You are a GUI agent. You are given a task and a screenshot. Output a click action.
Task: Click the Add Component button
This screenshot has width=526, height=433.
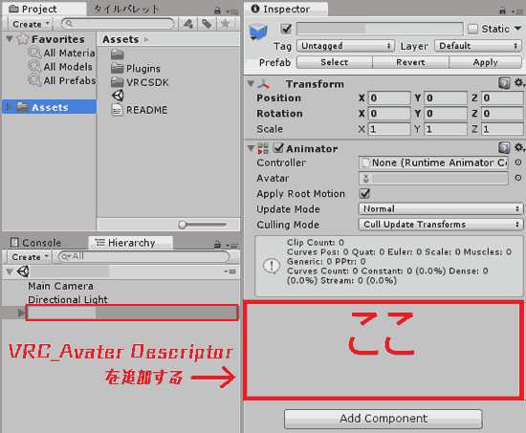(384, 419)
